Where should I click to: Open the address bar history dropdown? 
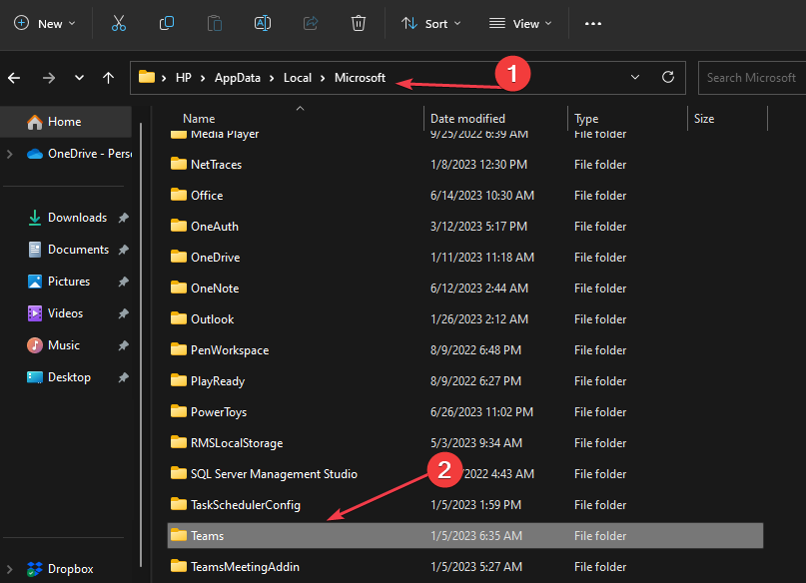pos(635,77)
